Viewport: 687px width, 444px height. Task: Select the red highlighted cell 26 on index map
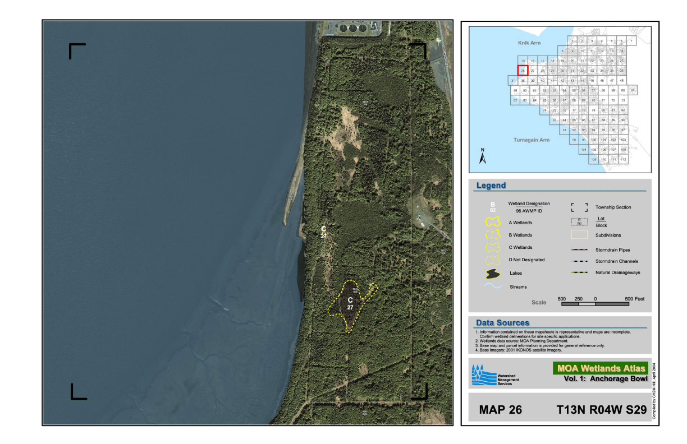(523, 71)
